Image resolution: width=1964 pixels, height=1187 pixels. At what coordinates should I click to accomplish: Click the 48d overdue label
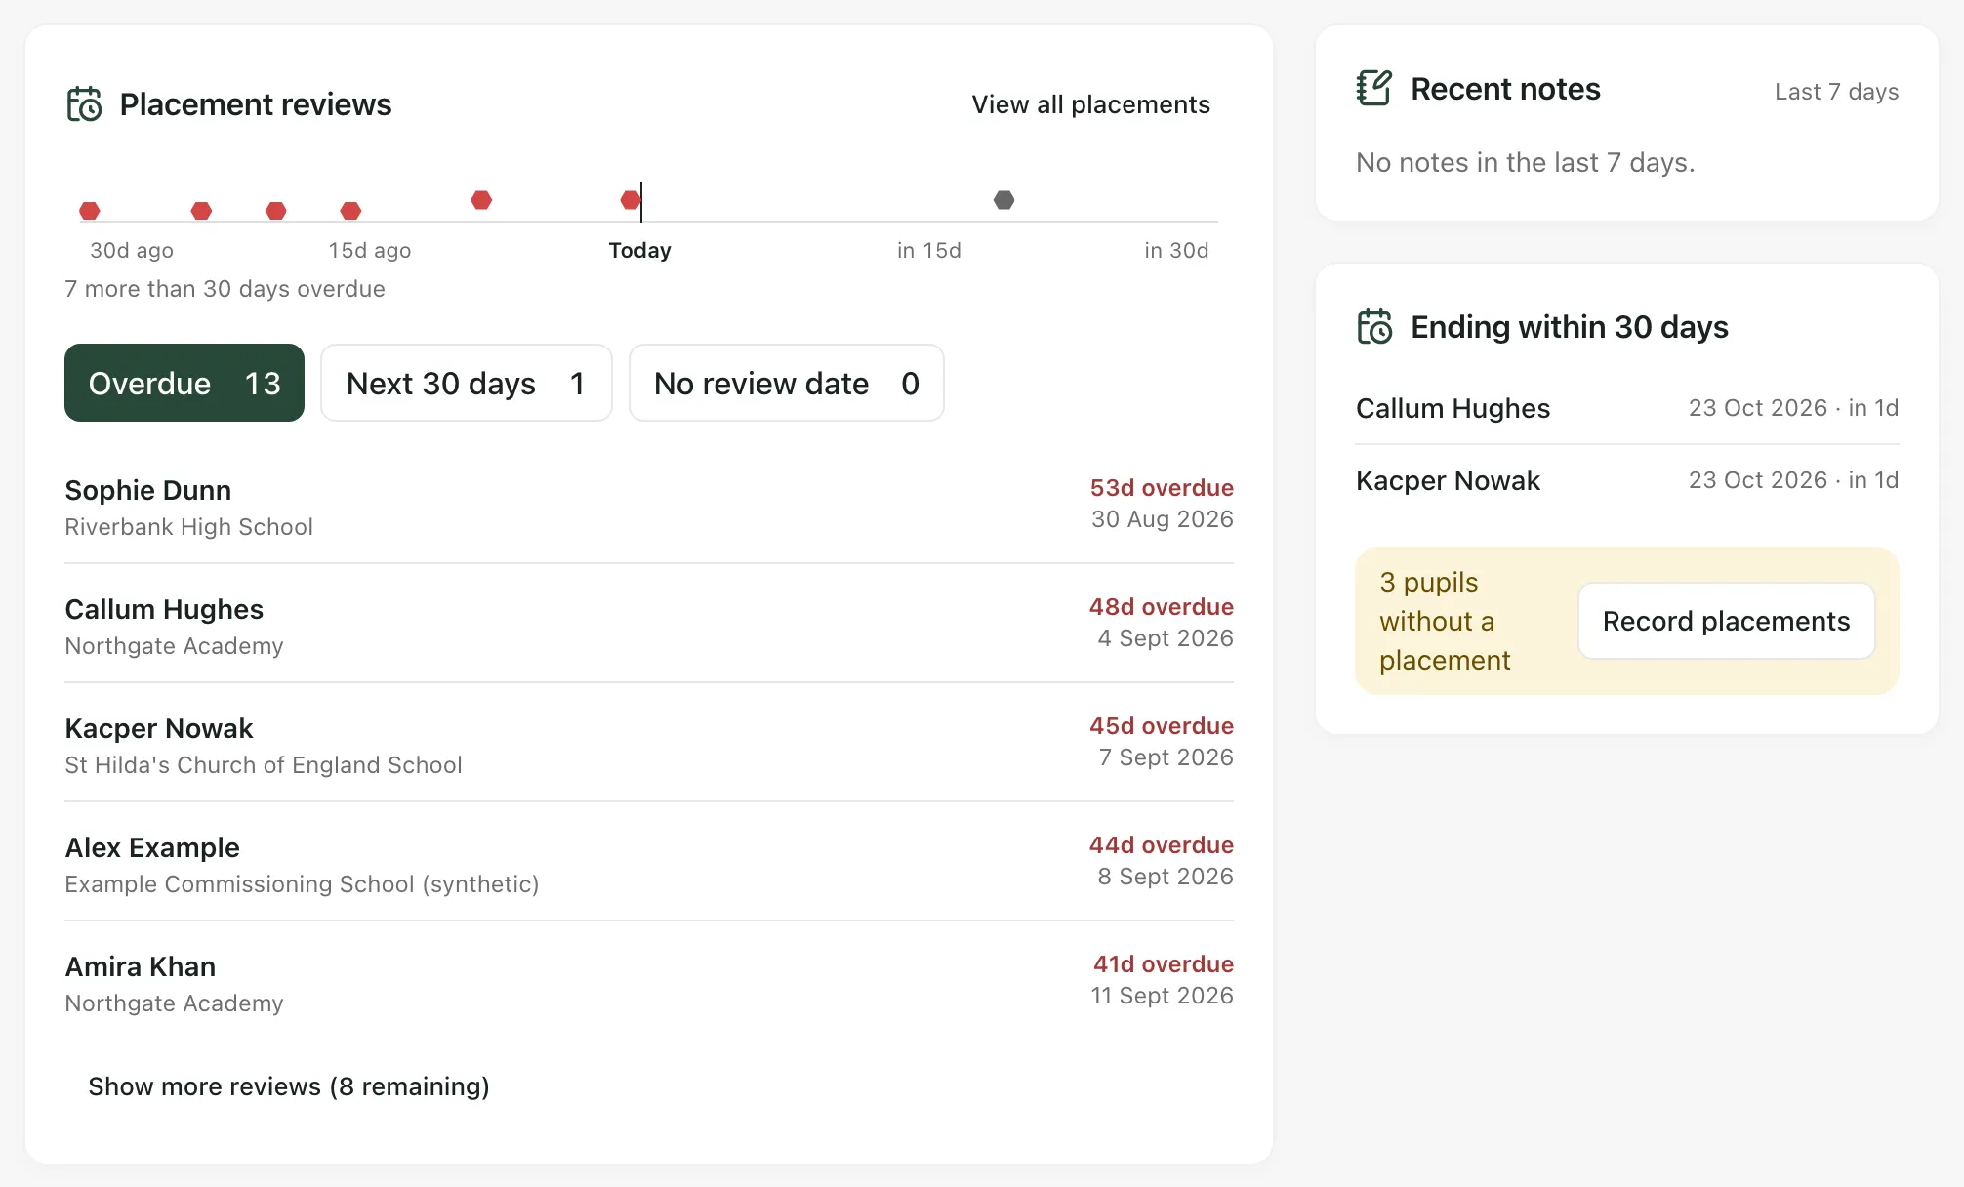coord(1162,607)
